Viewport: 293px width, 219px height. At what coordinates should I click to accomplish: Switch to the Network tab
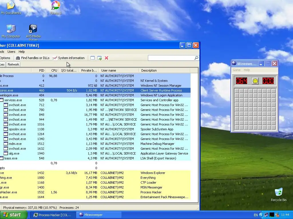click(x=13, y=64)
